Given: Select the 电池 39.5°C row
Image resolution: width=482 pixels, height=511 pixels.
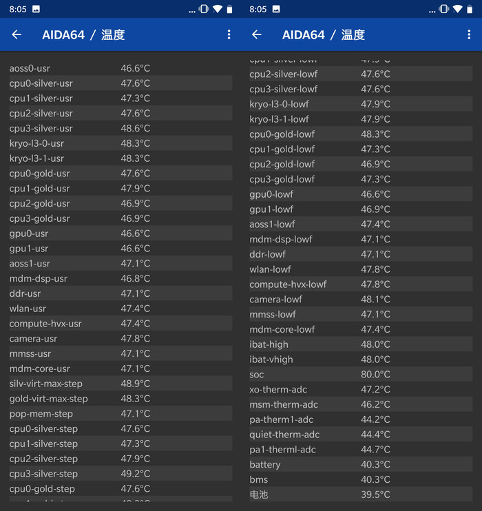Looking at the screenshot, I should tap(361, 494).
